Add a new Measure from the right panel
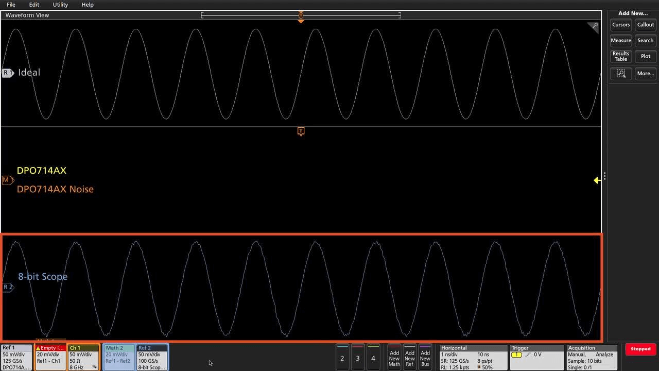The height and width of the screenshot is (371, 659). coord(621,40)
